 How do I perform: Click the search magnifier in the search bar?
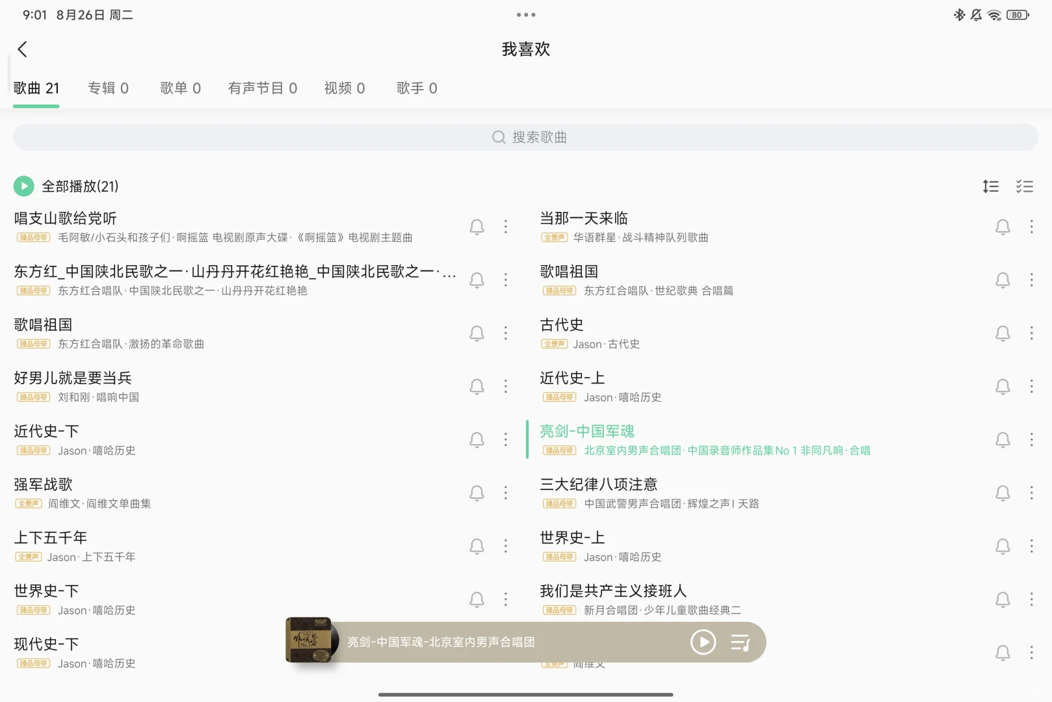pyautogui.click(x=498, y=137)
